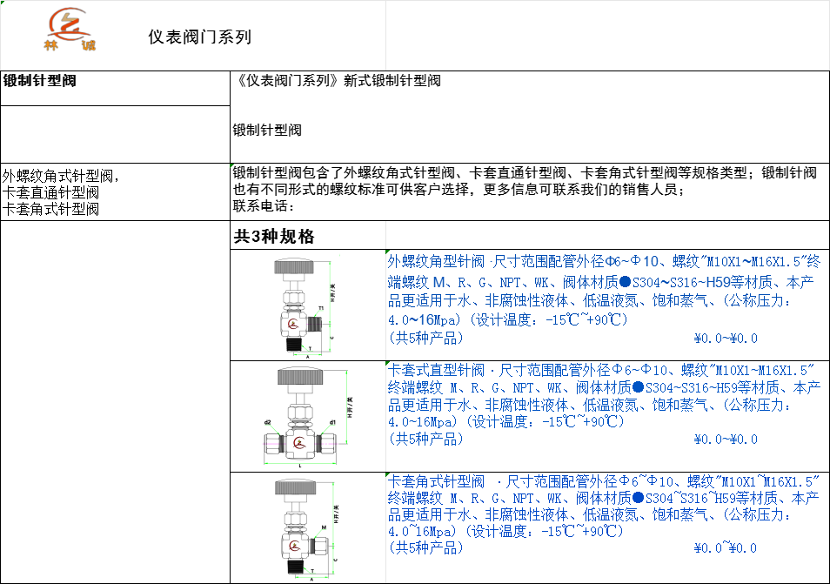
Task: Select the bold 锻制针型阀 heading cell
Action: click(x=40, y=81)
